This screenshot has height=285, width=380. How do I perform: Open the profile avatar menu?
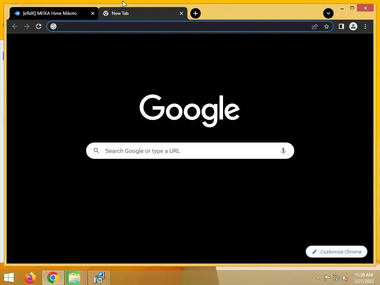353,26
